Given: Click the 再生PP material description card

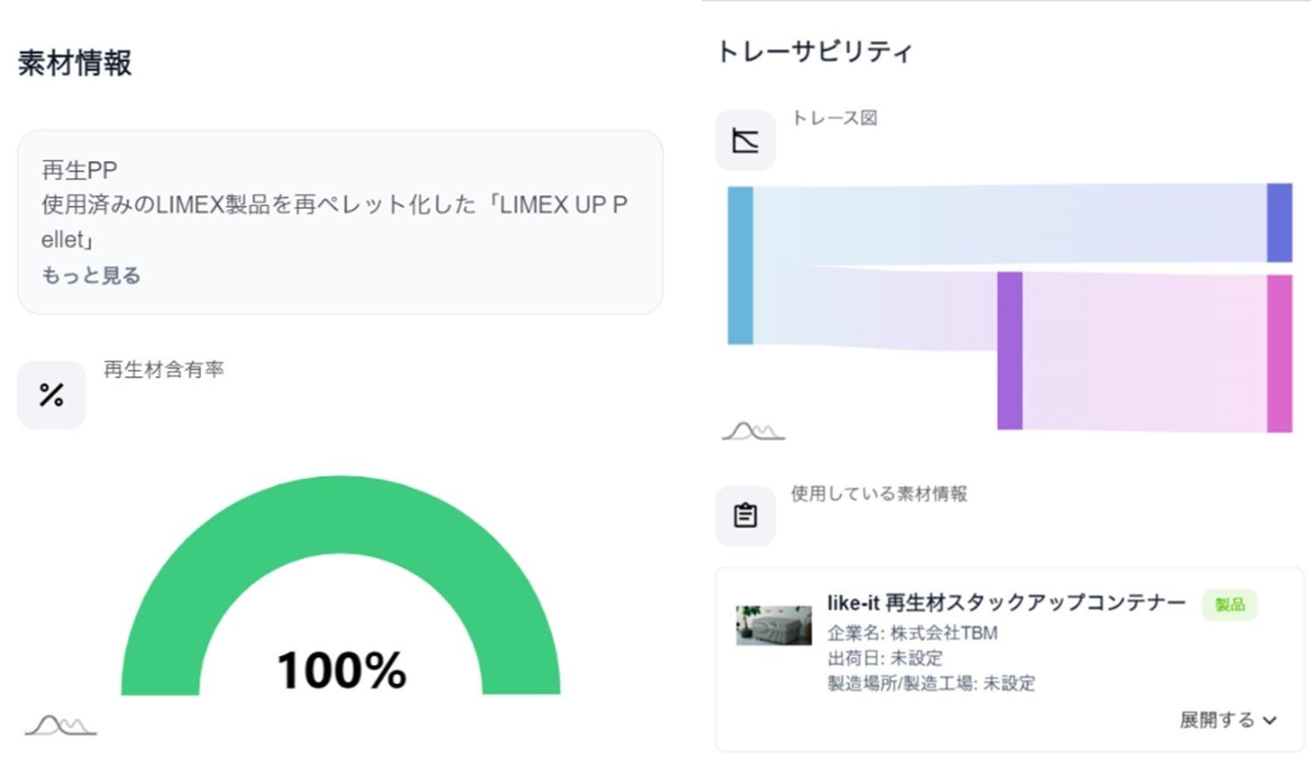Looking at the screenshot, I should point(339,222).
